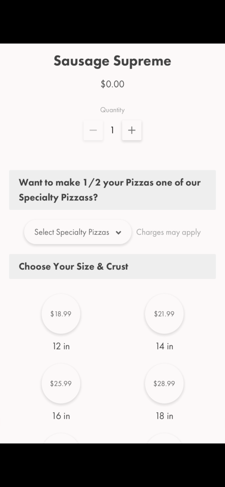
Task: Click the Charges may apply text
Action: [x=169, y=232]
